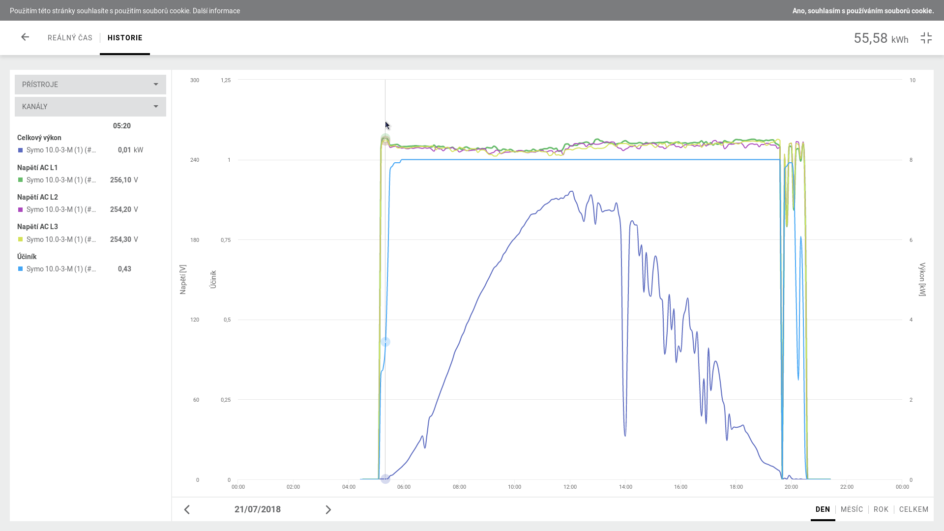The width and height of the screenshot is (944, 531).
Task: Switch to REÁLNÝ ČAS tab
Action: (x=70, y=38)
